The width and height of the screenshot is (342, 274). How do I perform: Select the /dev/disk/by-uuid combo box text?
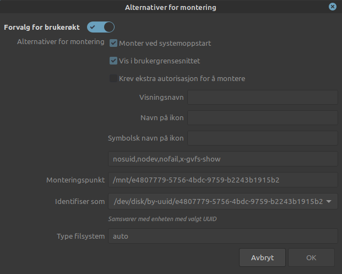[x=218, y=201]
